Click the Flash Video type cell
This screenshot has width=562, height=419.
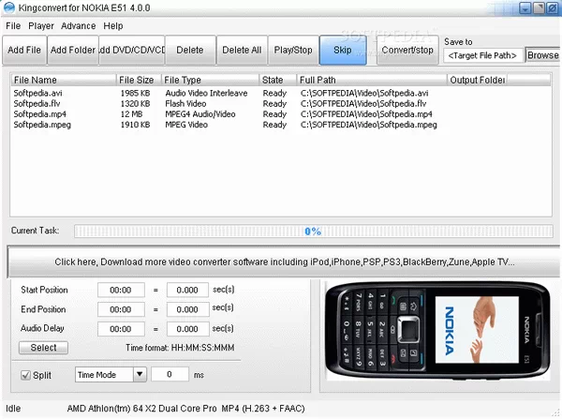point(185,104)
